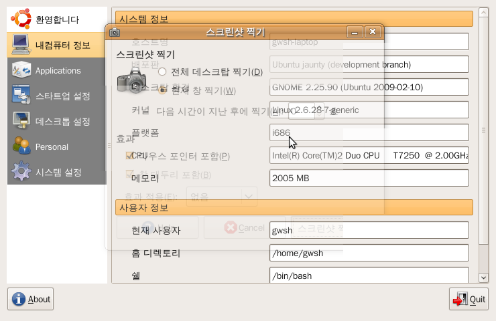
Task: Click the computer icon for 내컴퓨터 정보
Action: 21,45
